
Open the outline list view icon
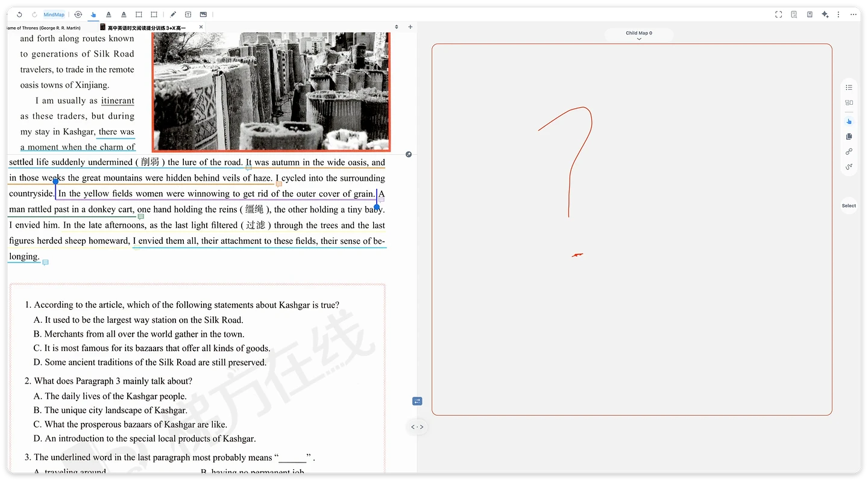849,87
